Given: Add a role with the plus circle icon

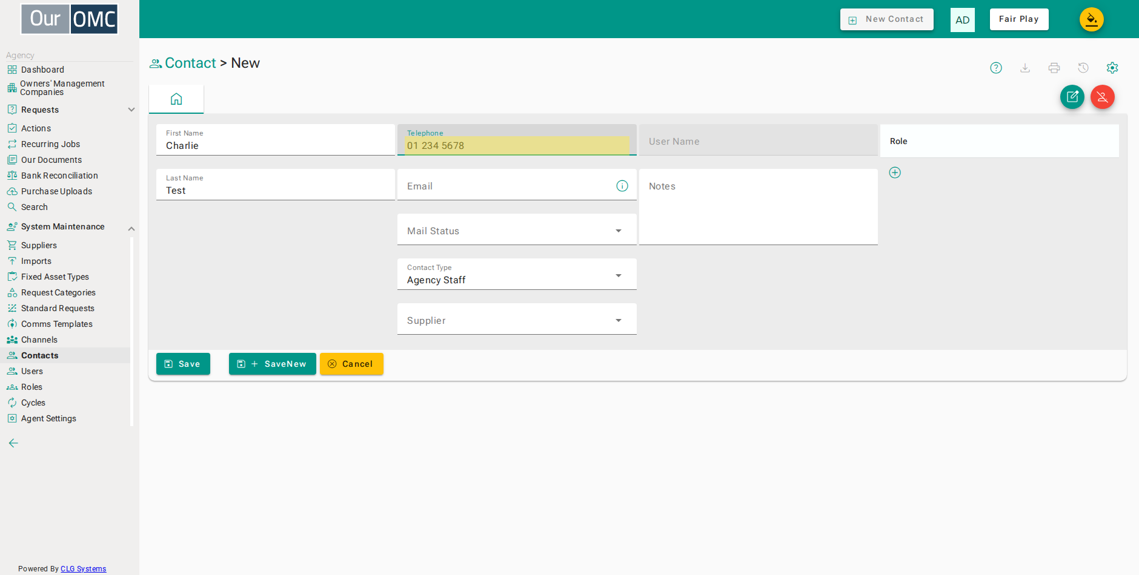Looking at the screenshot, I should pyautogui.click(x=895, y=172).
